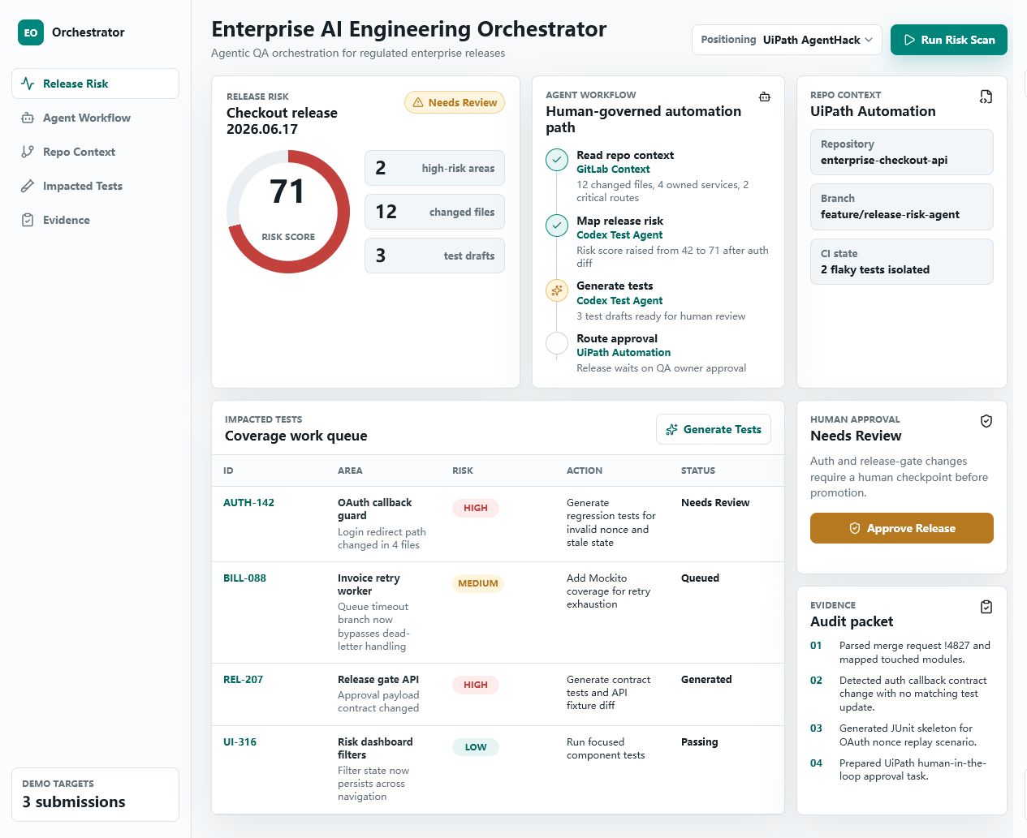The image size is (1027, 838).
Task: Click the Repository enterprise-checkout-api field
Action: tap(902, 152)
